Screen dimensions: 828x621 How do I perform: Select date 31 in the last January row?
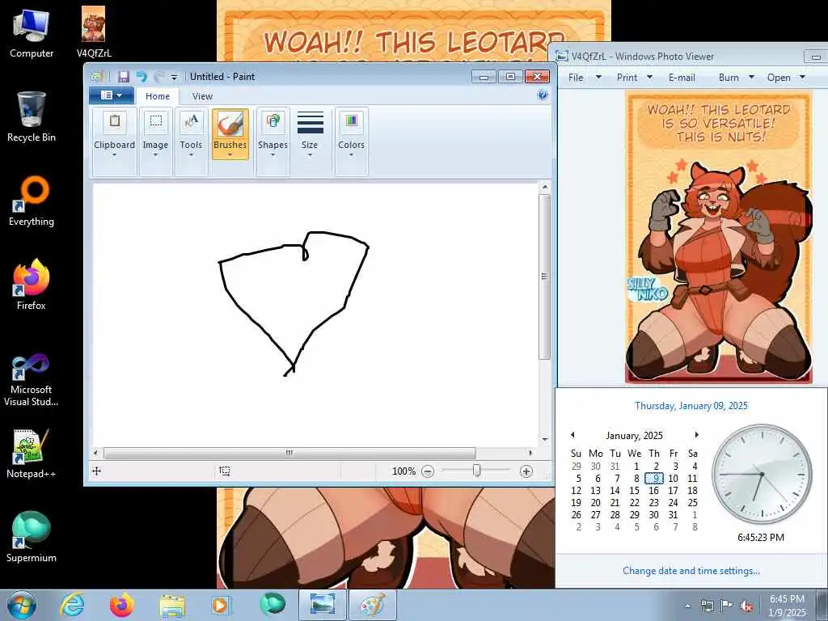674,515
